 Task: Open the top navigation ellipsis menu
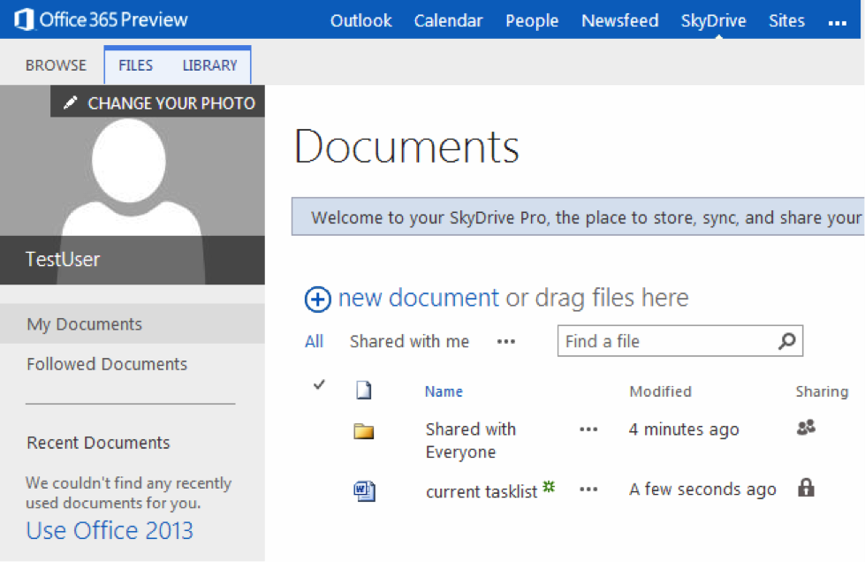(837, 23)
